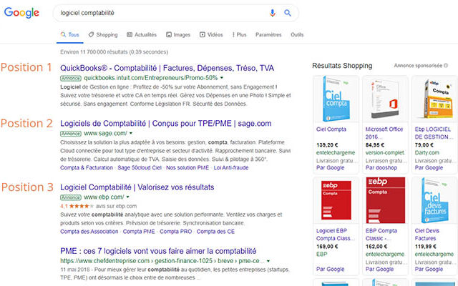458x286 pixels.
Task: Click the Résultats Shopping heading
Action: [342, 66]
